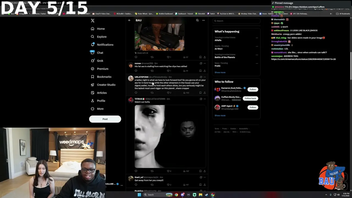352x198 pixels.
Task: Repost TITRUS's "Watch out Sofia" post
Action: (x=152, y=171)
